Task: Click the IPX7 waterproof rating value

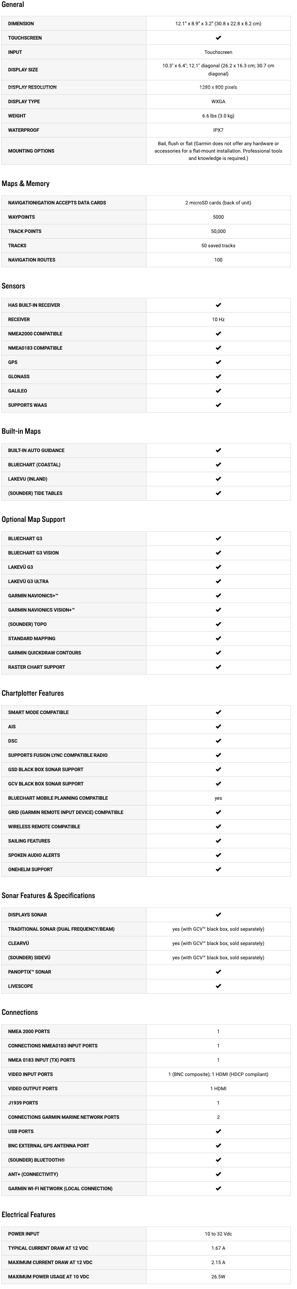Action: [218, 130]
